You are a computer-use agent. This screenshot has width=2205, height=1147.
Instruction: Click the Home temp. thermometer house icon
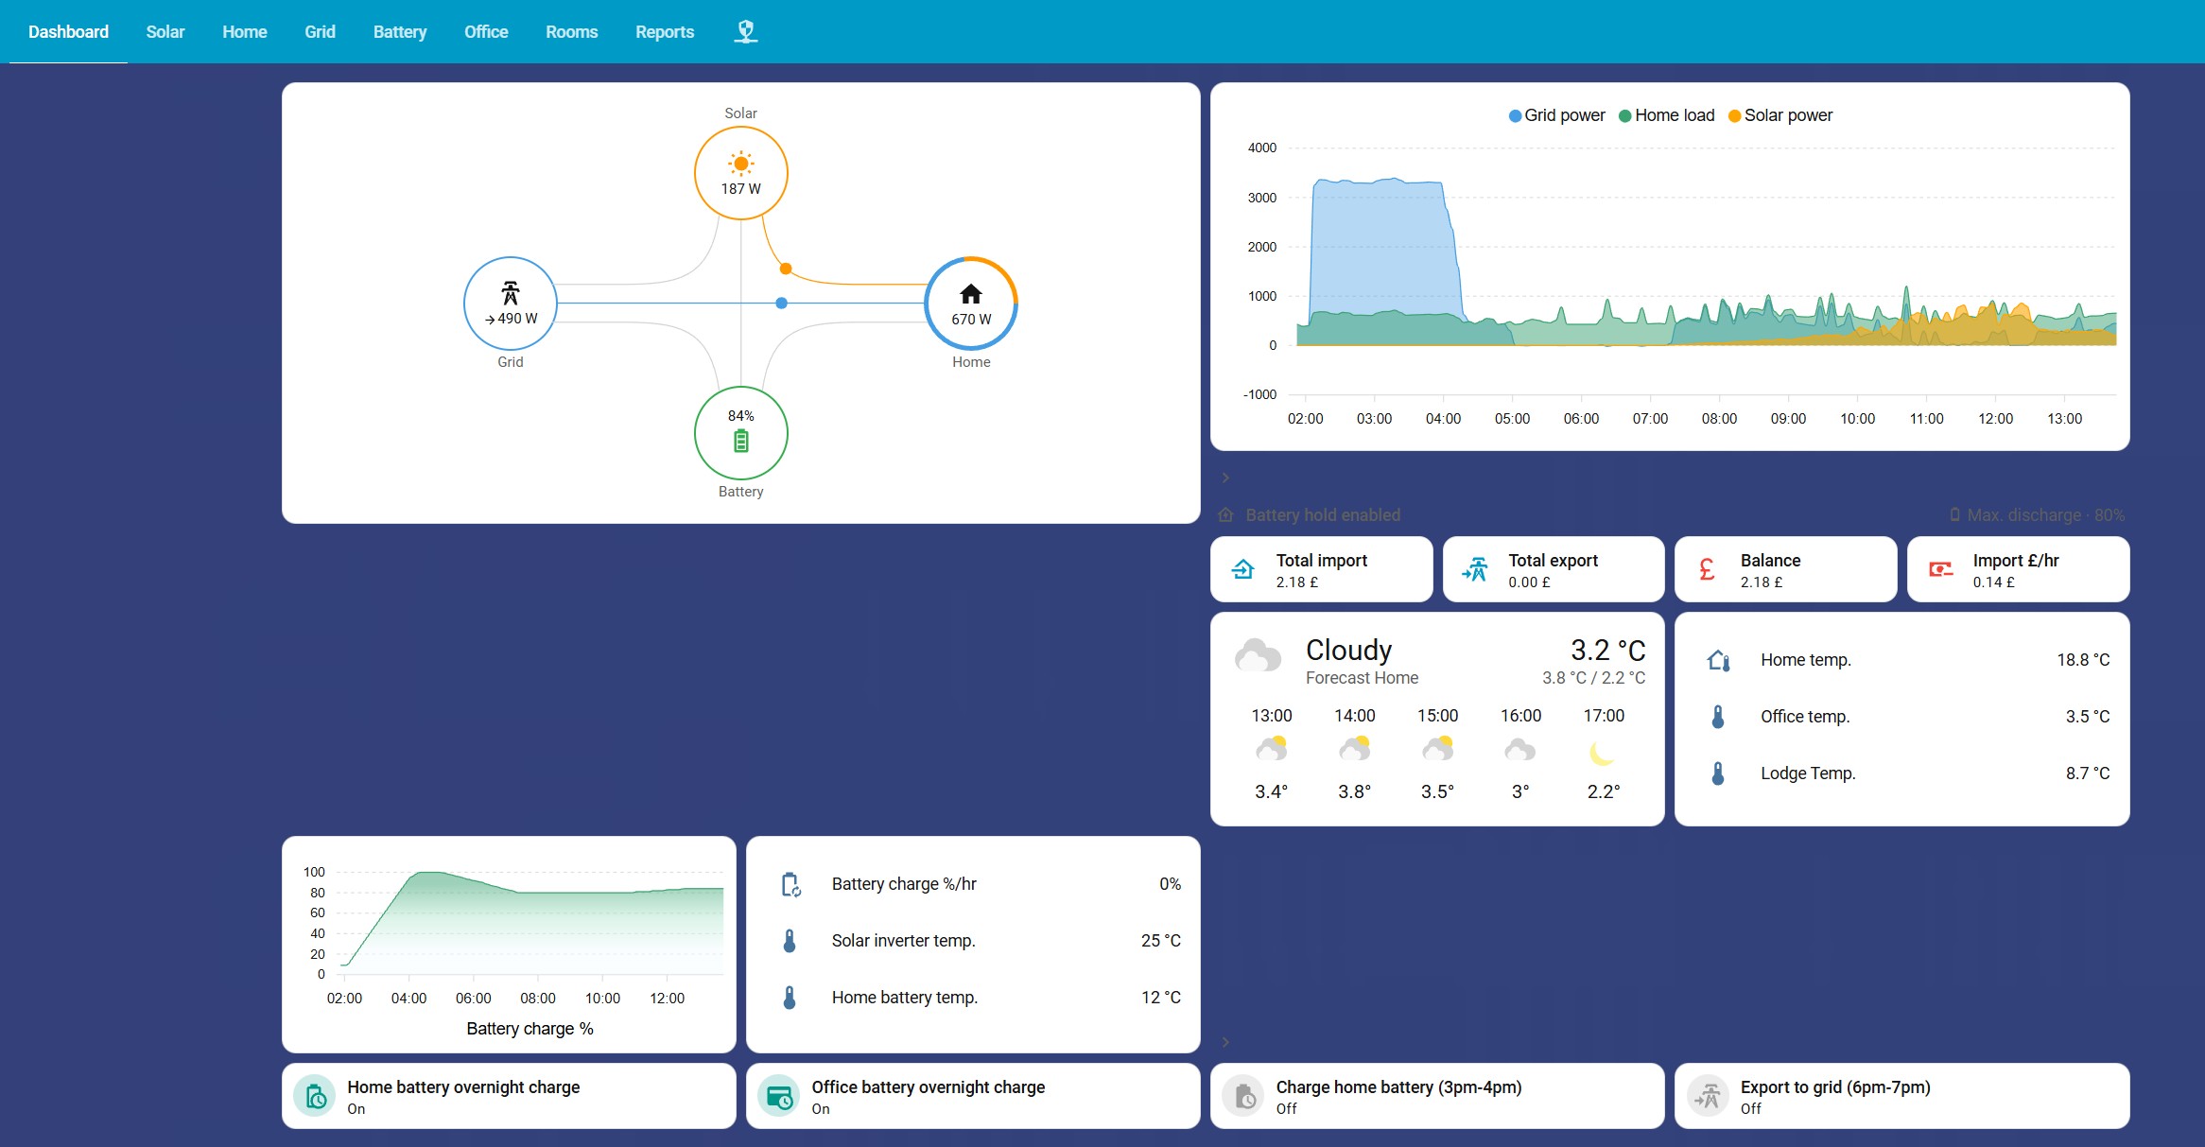click(1718, 660)
